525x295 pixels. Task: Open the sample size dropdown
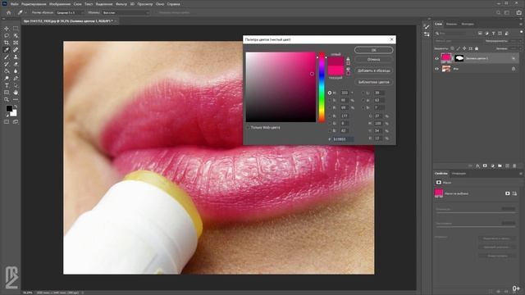pos(70,13)
